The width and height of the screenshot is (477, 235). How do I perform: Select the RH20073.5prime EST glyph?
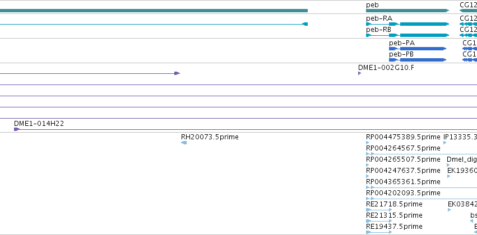tap(184, 143)
